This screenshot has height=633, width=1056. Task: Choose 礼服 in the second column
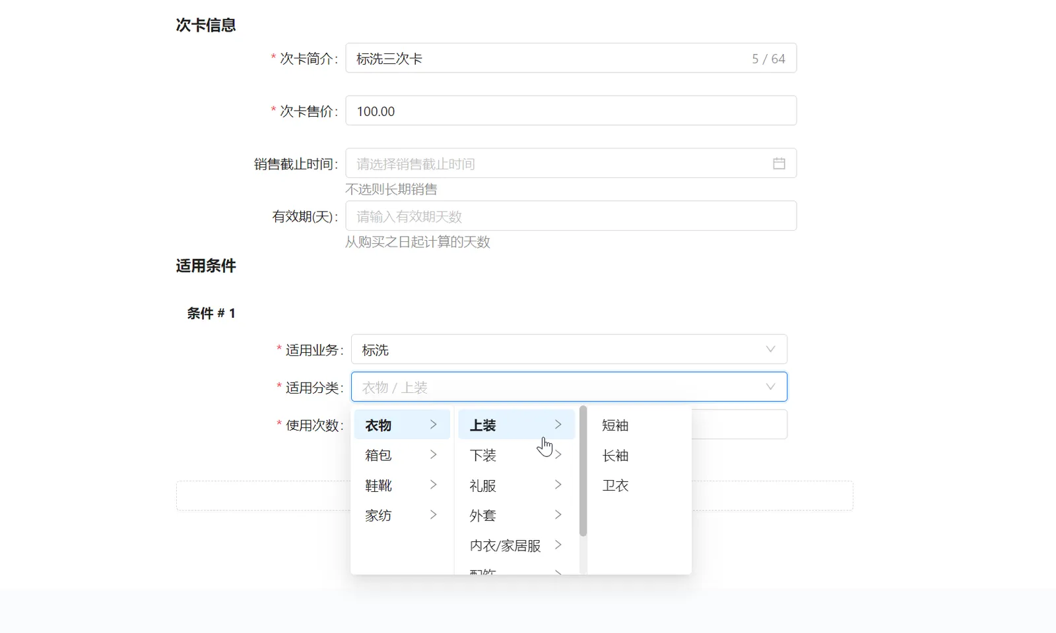pos(517,485)
